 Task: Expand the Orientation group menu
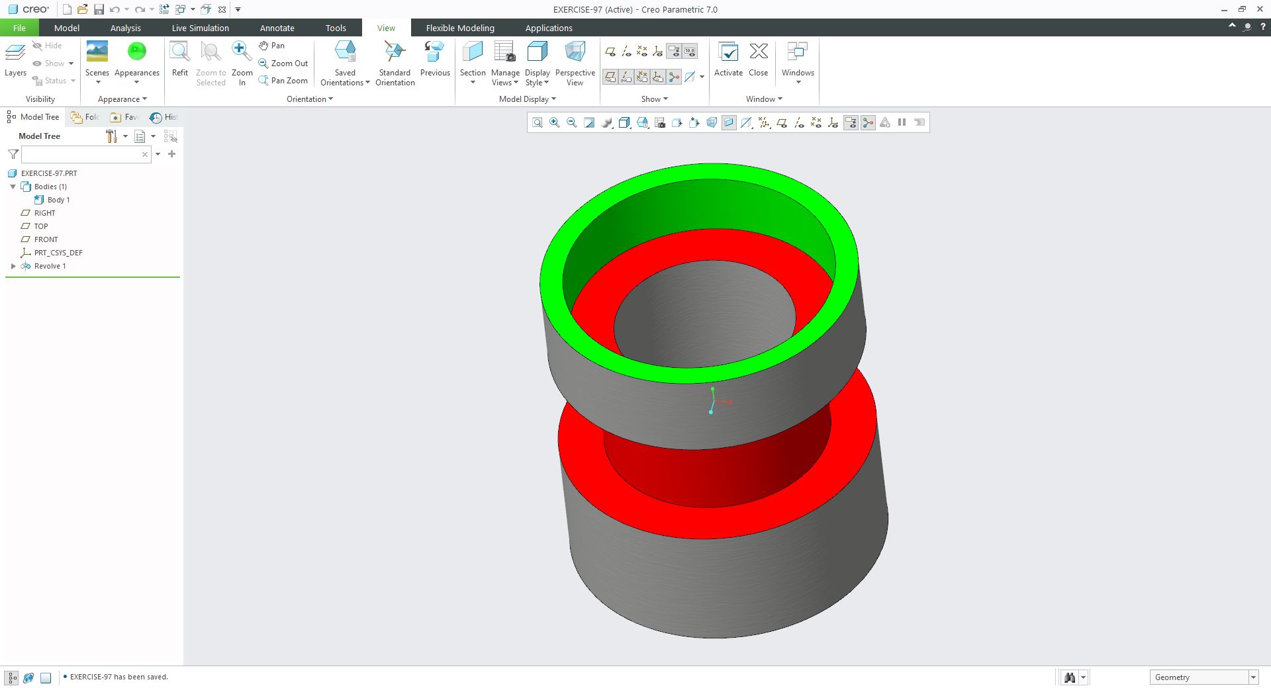(x=309, y=99)
